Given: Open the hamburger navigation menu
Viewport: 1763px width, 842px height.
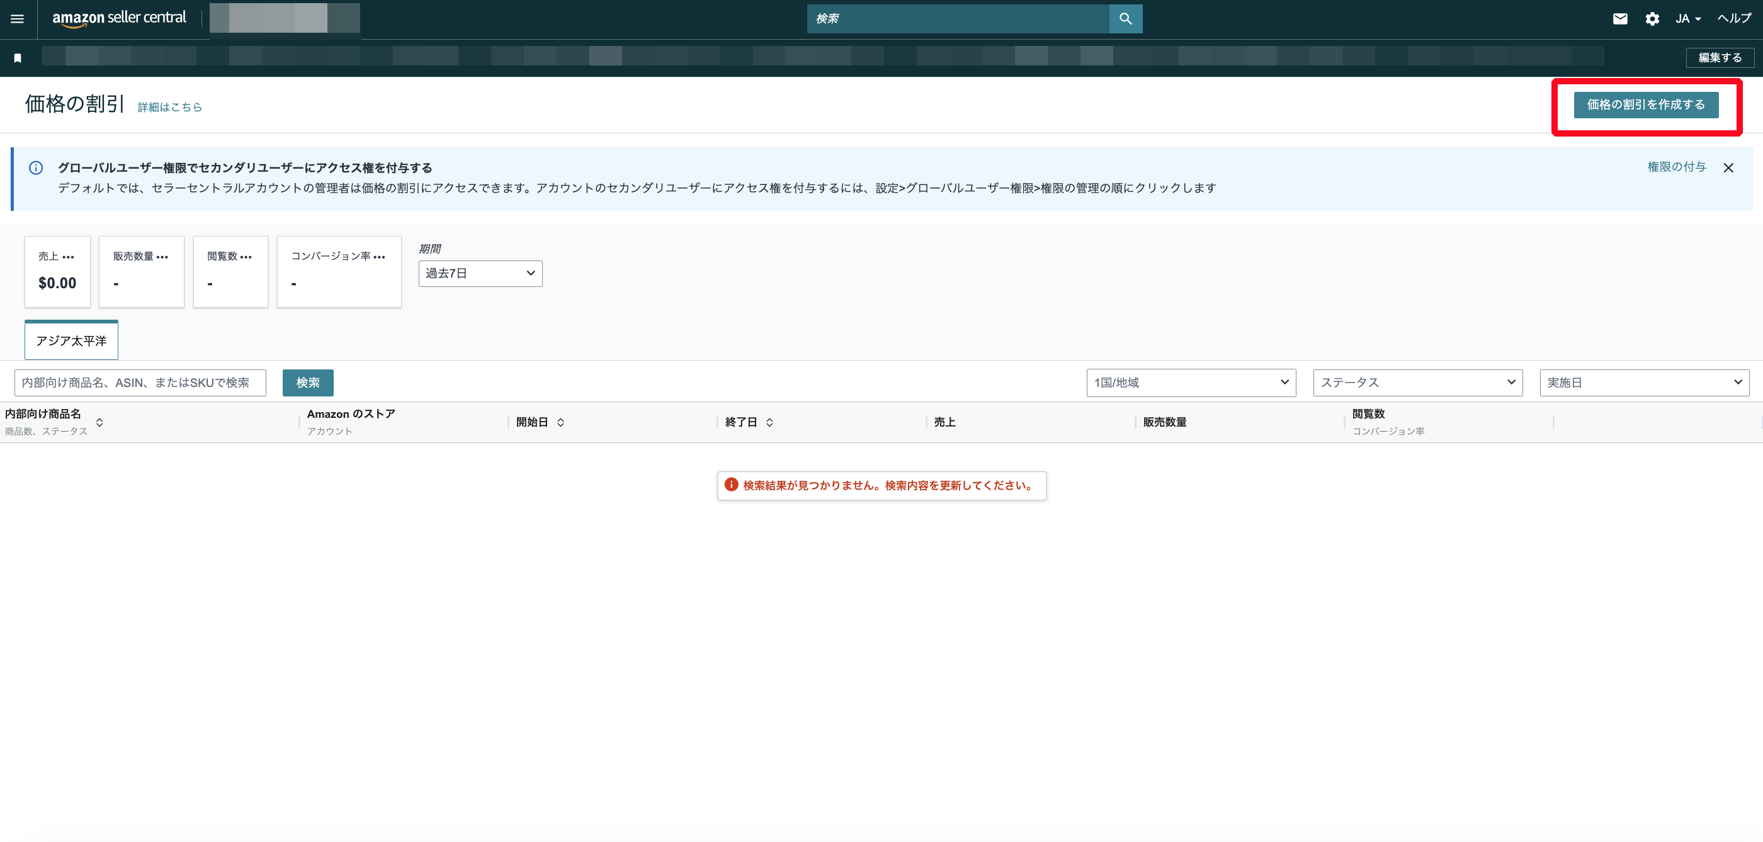Looking at the screenshot, I should [x=17, y=19].
